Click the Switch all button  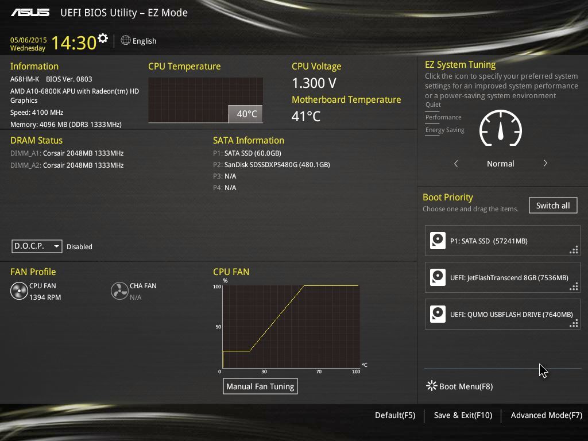click(553, 206)
